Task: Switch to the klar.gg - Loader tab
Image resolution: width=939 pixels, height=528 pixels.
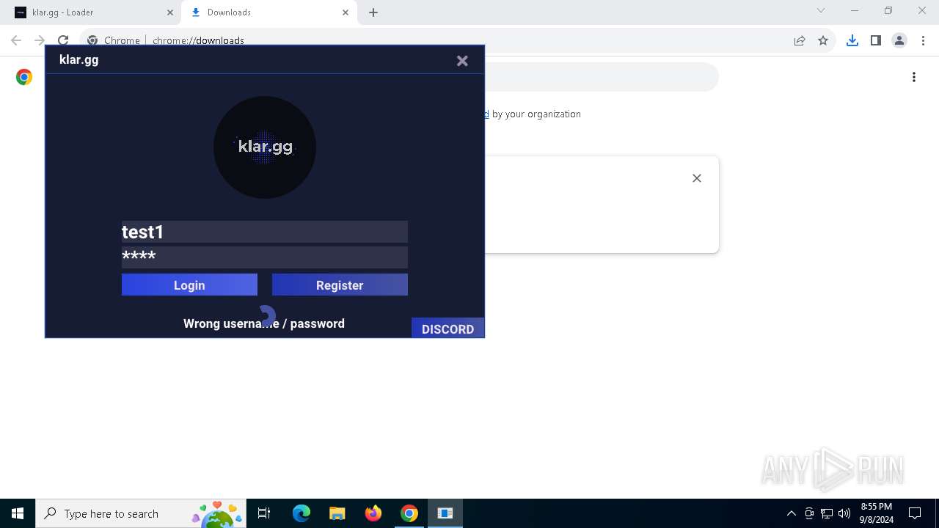Action: 92,12
